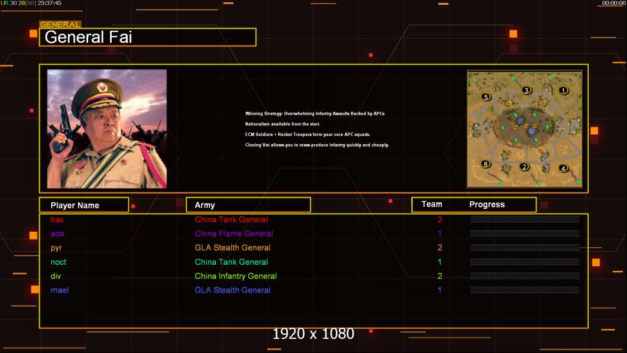Viewport: 627px width, 353px height.
Task: Click mael's loading progress bar
Action: [x=525, y=290]
